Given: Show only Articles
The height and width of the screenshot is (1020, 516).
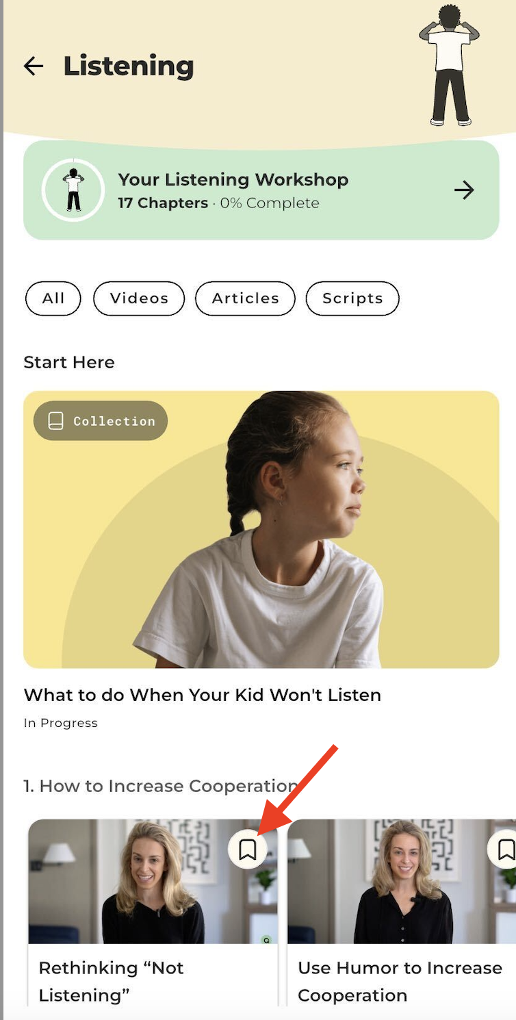Looking at the screenshot, I should pyautogui.click(x=245, y=298).
